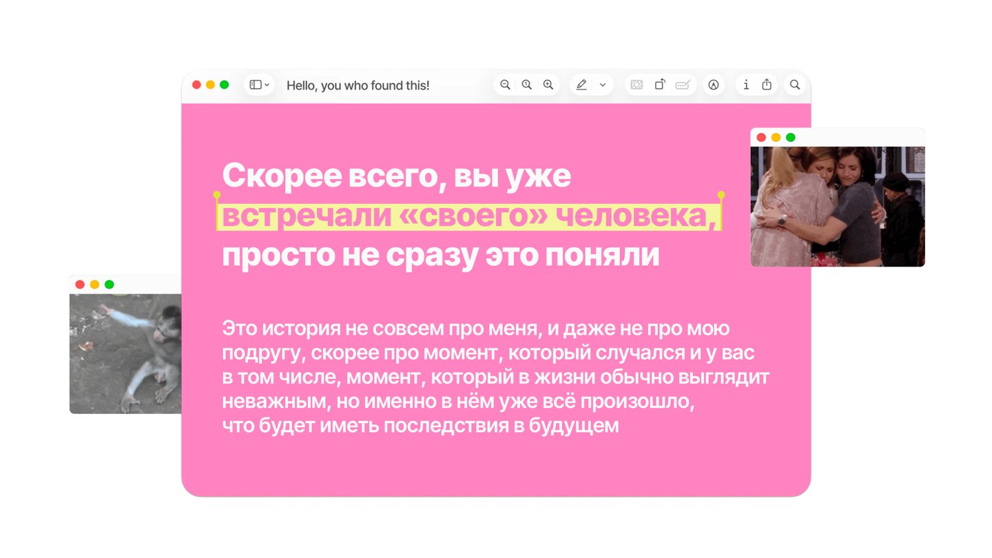The width and height of the screenshot is (992, 558).
Task: Click the right selection handle dot
Action: coord(721,195)
